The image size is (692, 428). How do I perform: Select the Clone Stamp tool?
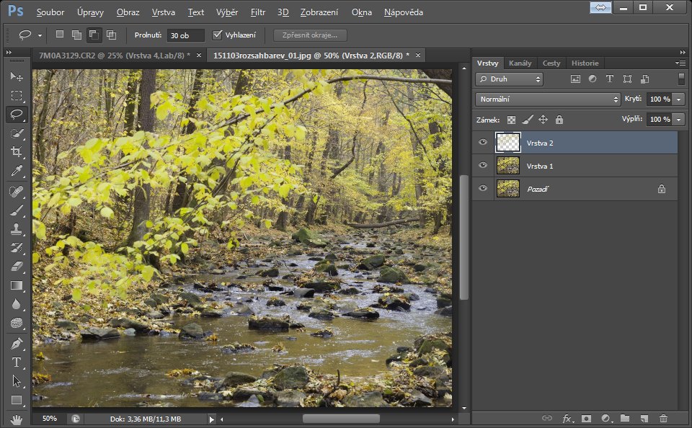click(x=17, y=229)
